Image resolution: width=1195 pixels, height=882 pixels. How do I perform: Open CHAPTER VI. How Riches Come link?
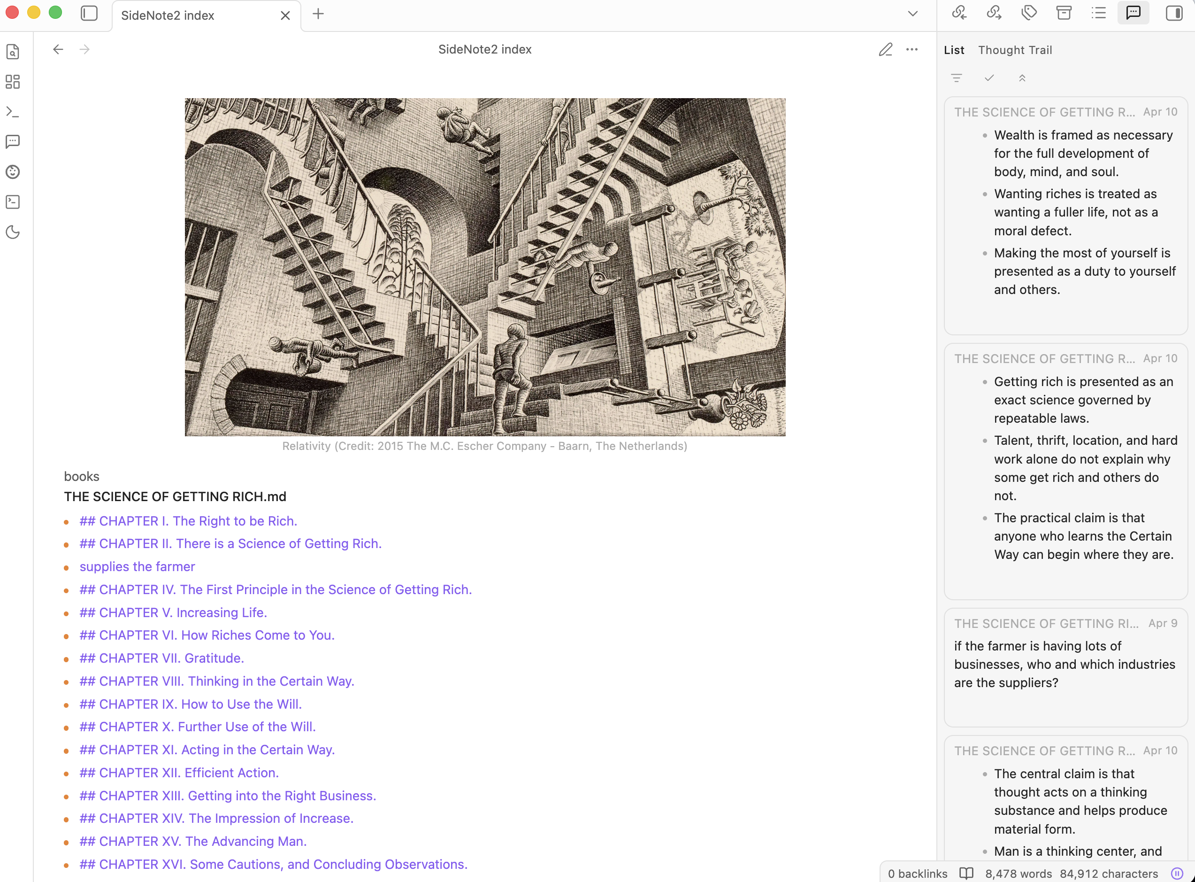click(x=207, y=635)
